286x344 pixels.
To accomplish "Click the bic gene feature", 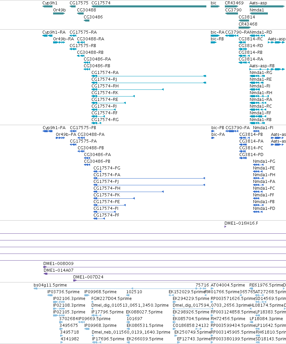I will tap(215, 6).
